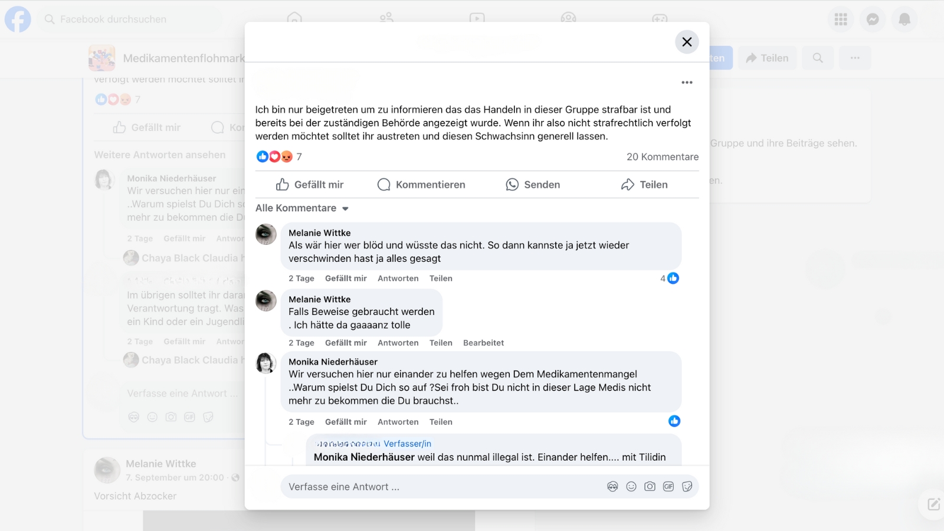Like Melanie Wittke's first comment
Viewport: 944px width, 531px height.
point(346,278)
